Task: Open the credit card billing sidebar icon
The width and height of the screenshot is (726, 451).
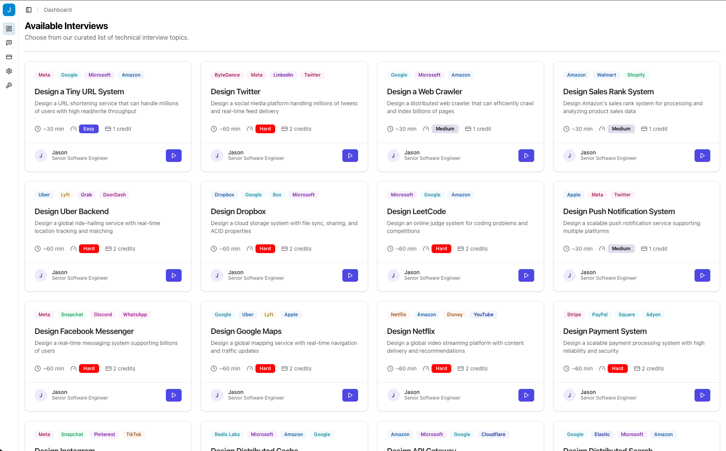Action: 9,57
